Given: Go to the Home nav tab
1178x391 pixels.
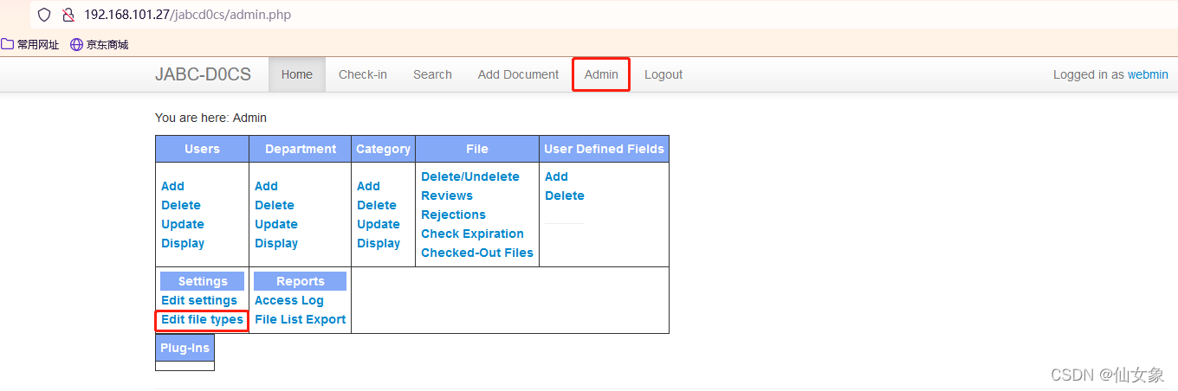Looking at the screenshot, I should point(296,74).
